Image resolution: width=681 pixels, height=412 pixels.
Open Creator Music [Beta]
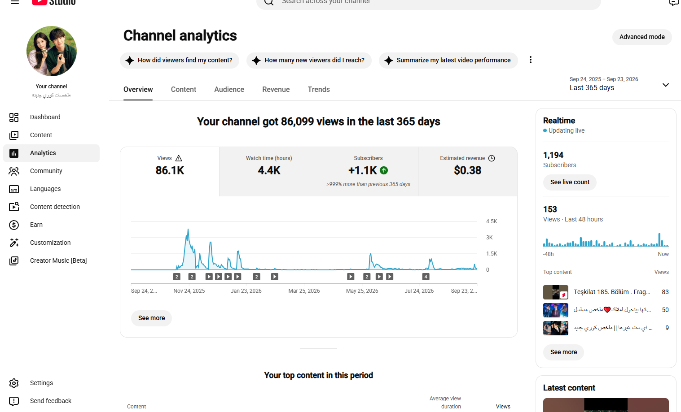pyautogui.click(x=51, y=260)
